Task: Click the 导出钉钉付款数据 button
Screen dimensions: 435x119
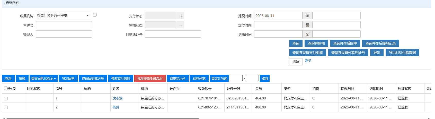Action: tap(402, 53)
